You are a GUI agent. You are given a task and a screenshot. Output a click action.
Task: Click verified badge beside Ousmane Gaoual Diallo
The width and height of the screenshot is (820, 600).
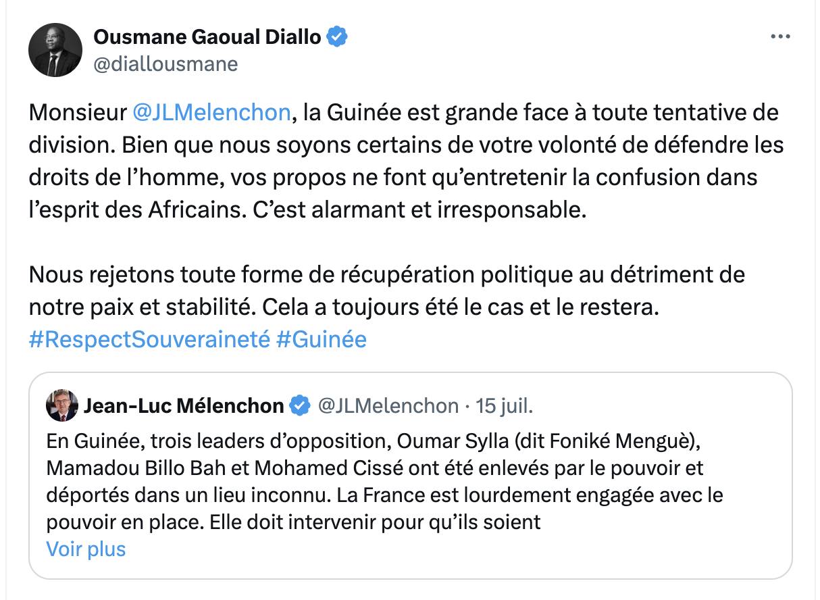(x=337, y=36)
